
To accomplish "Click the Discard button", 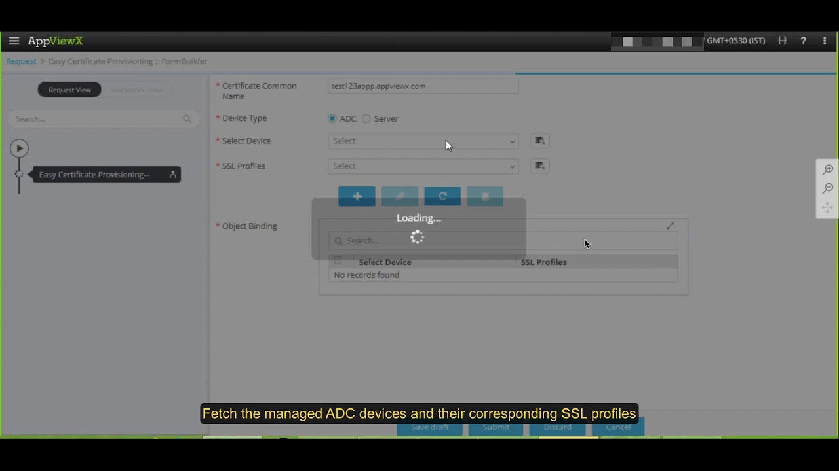I will [x=558, y=427].
